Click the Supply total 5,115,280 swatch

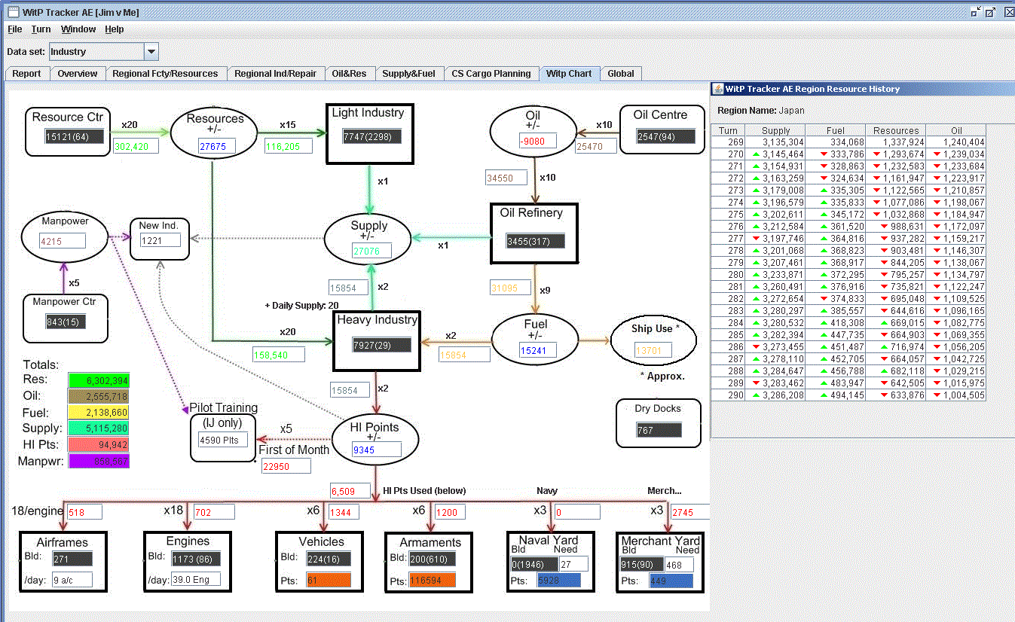[x=99, y=429]
